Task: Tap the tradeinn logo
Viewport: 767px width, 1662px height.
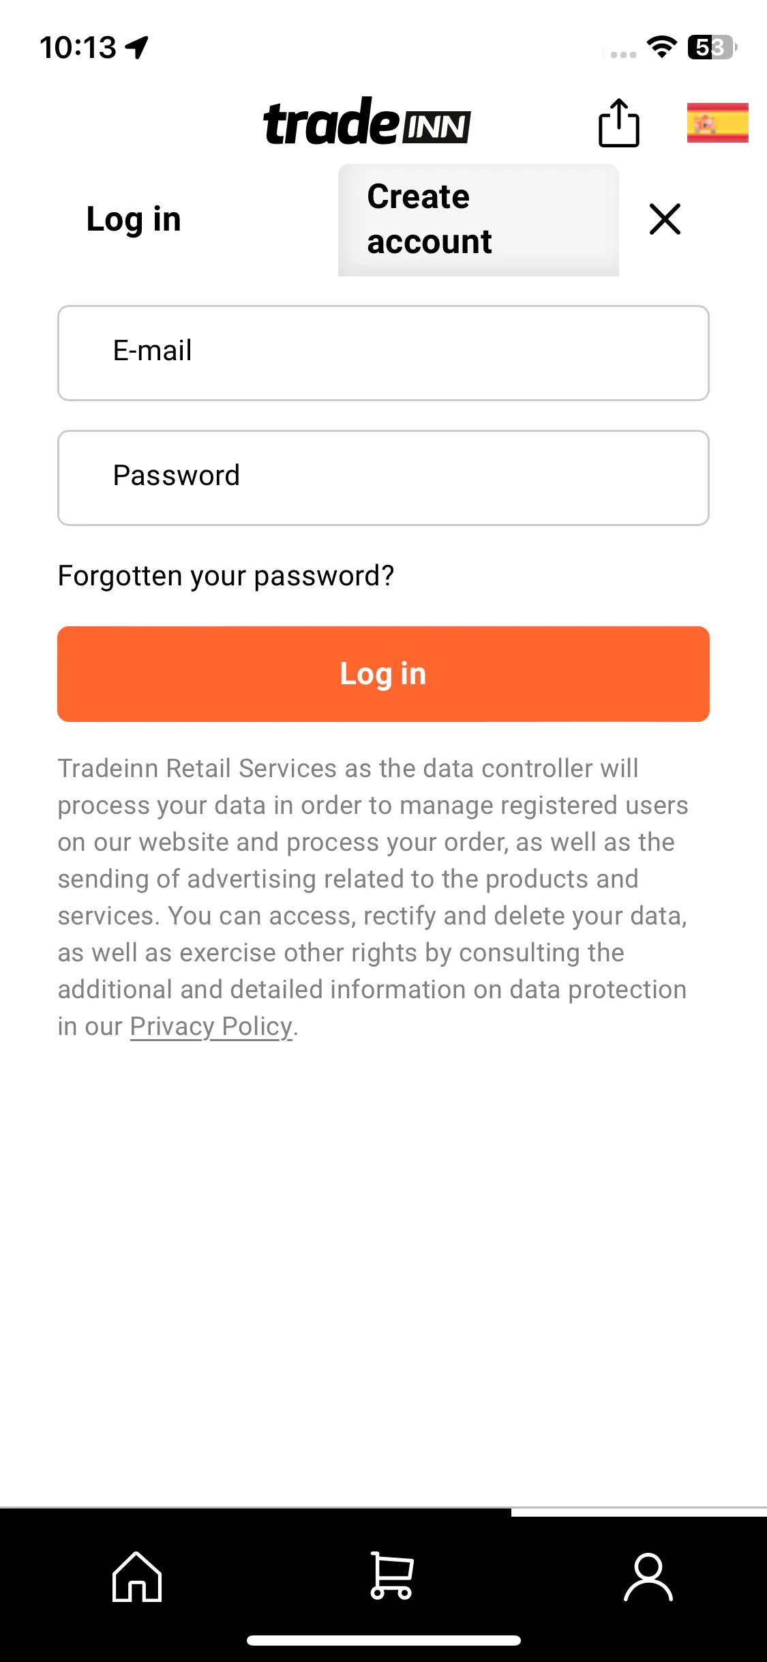Action: point(367,121)
